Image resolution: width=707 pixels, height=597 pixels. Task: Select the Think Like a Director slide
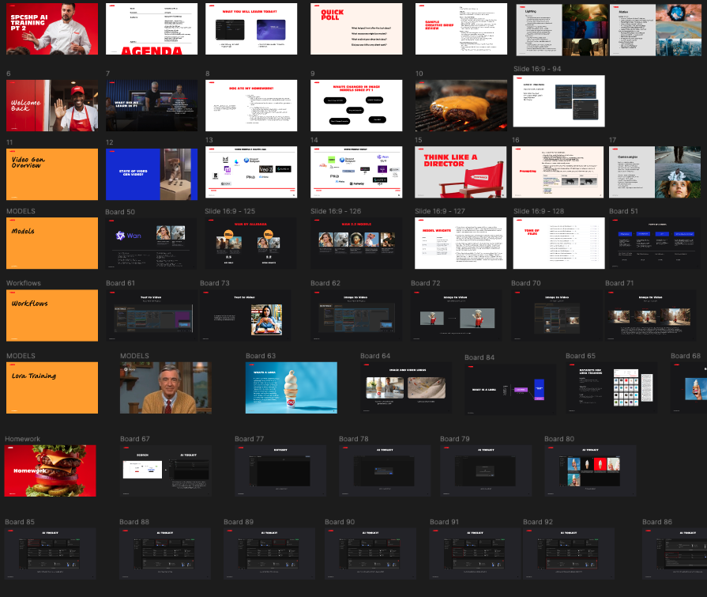pos(461,172)
